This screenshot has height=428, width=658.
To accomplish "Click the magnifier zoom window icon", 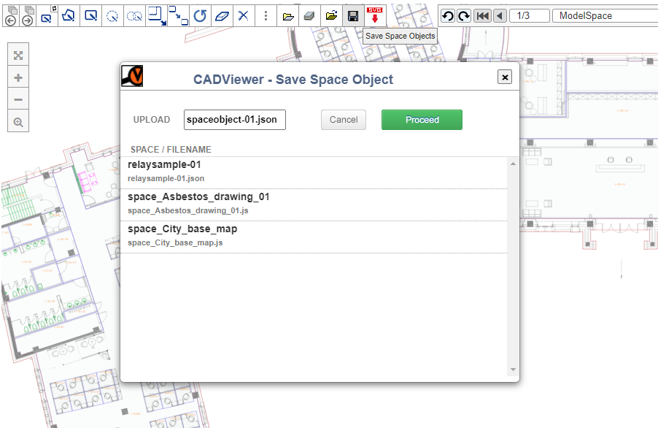I will [18, 122].
